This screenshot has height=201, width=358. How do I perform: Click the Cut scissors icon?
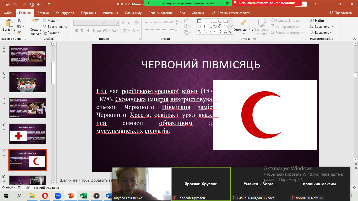click(19, 20)
